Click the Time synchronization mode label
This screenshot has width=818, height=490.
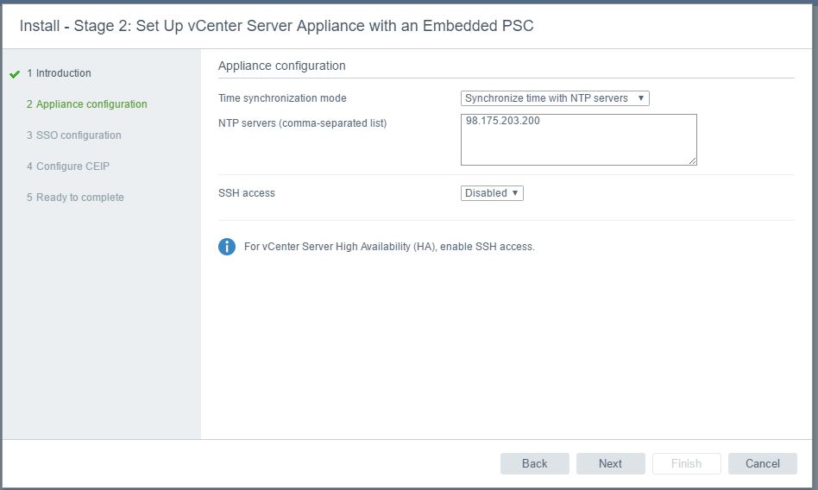click(282, 98)
